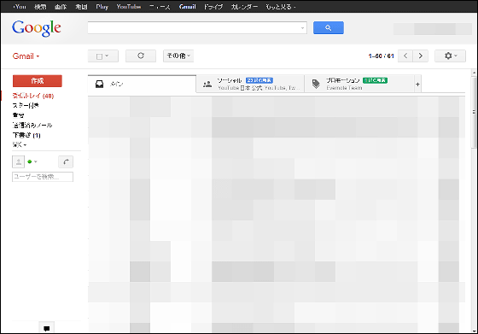This screenshot has width=478, height=334.
Task: Click the red 作成 compose button
Action: 38,81
